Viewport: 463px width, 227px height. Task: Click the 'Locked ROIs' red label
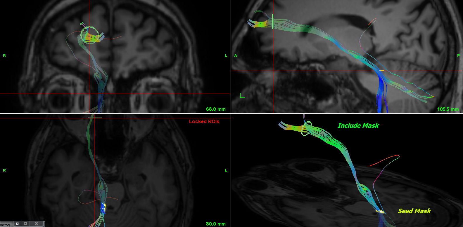tap(204, 121)
